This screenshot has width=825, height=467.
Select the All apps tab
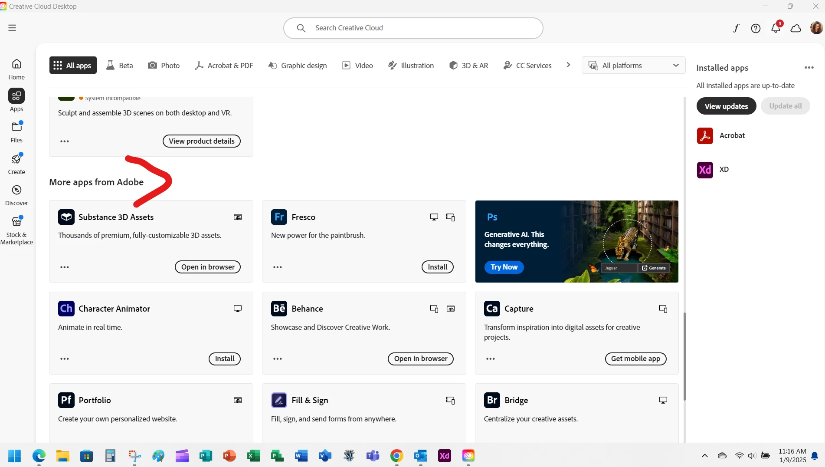(73, 65)
